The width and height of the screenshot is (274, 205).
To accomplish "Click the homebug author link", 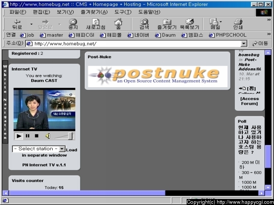I will pos(249,55).
